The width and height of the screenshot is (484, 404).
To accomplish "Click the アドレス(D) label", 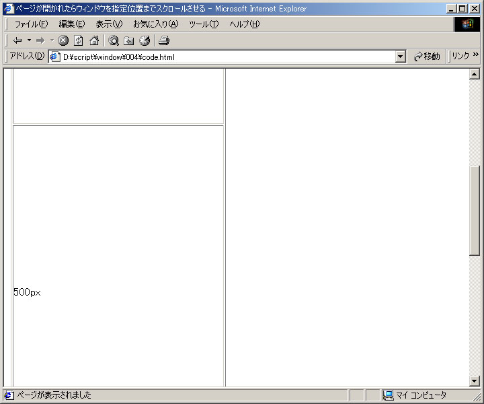I will point(27,56).
